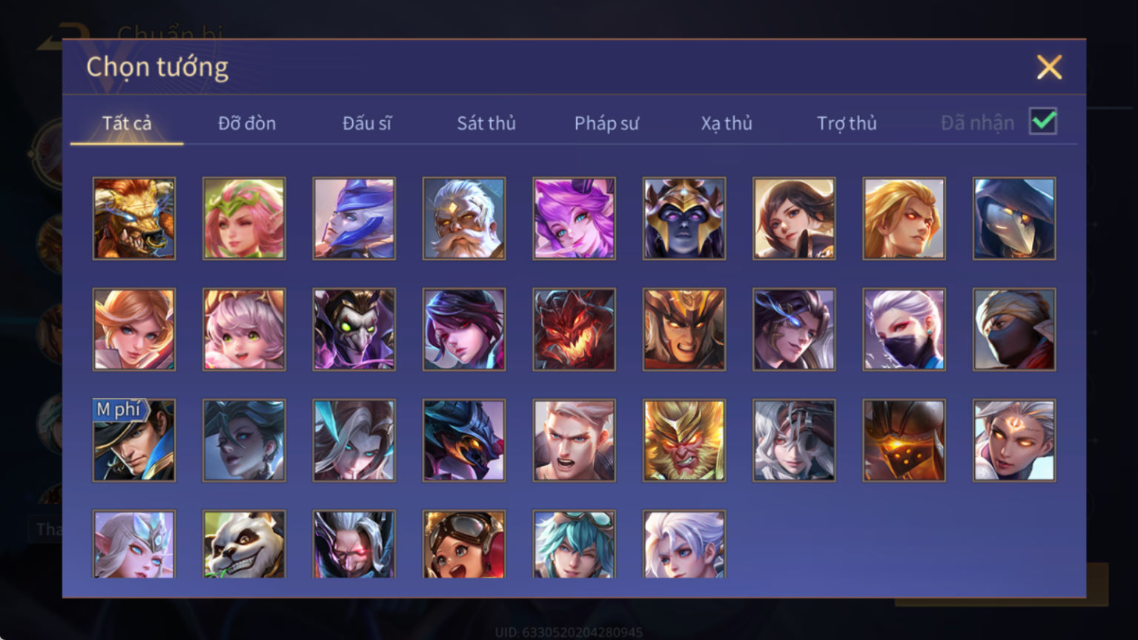
Task: Choose the purple-haired horned girl hero
Action: 574,219
